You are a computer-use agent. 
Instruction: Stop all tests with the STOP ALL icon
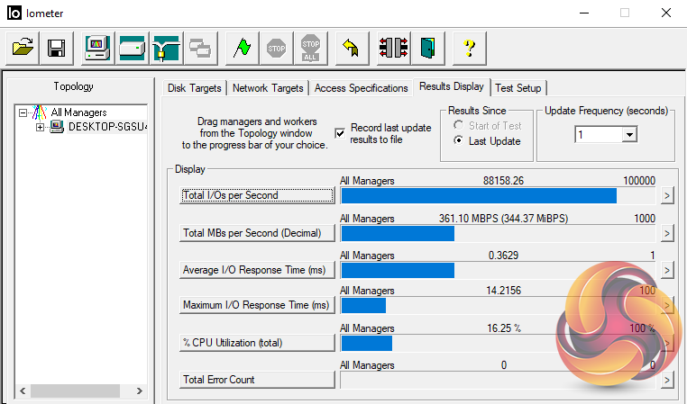311,48
